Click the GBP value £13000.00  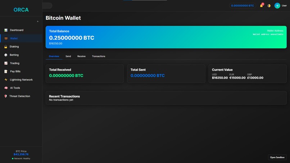[x=255, y=78]
